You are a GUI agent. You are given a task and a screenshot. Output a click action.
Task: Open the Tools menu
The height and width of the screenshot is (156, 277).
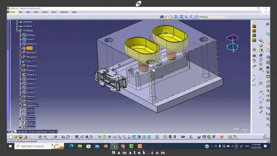coord(54,12)
